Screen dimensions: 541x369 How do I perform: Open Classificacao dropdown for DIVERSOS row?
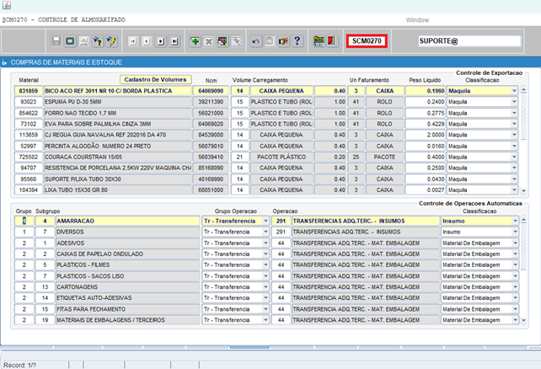click(x=515, y=231)
